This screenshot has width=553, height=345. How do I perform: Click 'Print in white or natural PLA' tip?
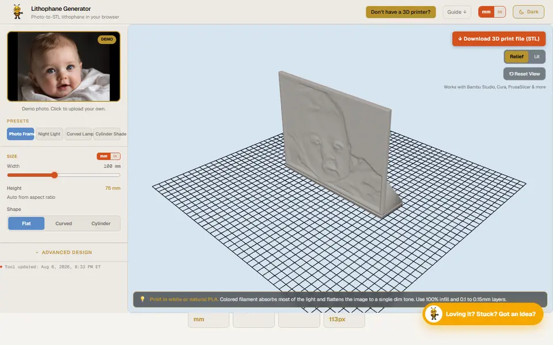[x=184, y=299]
